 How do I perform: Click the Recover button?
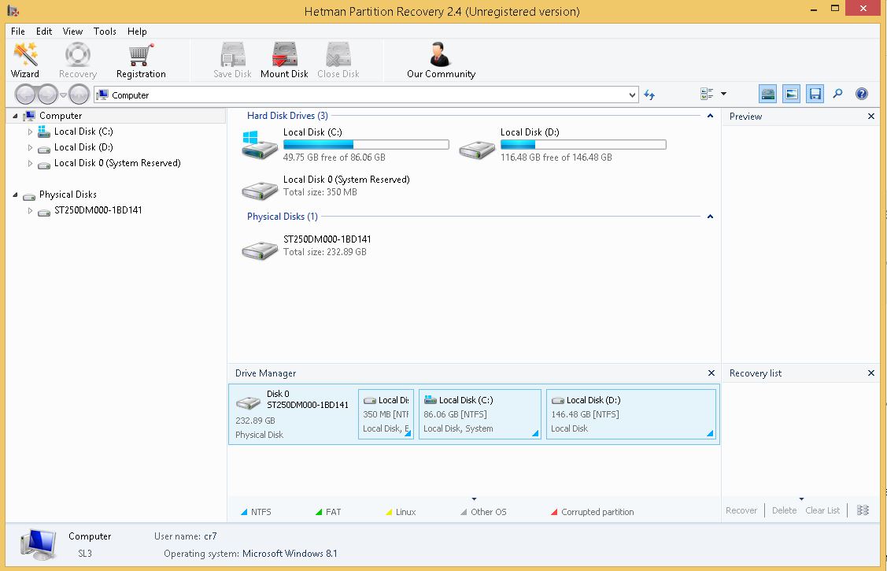741,510
